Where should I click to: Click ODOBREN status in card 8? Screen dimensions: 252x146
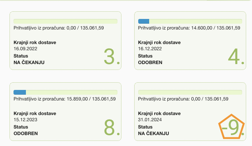(26, 133)
